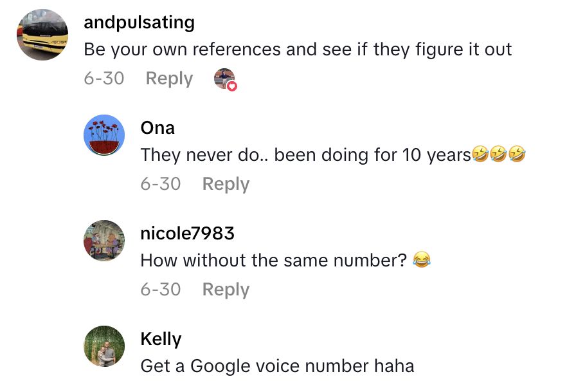Open nicole7983's profile avatar

(x=104, y=241)
